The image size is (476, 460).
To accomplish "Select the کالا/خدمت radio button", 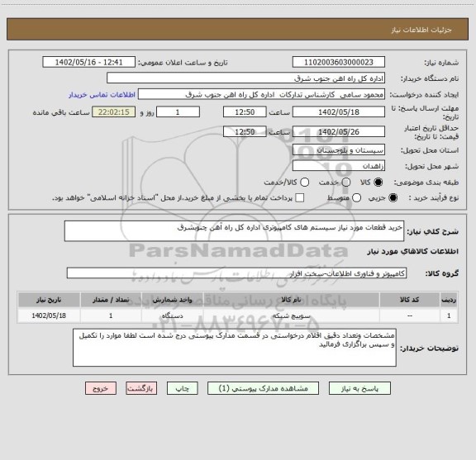I will (304, 183).
